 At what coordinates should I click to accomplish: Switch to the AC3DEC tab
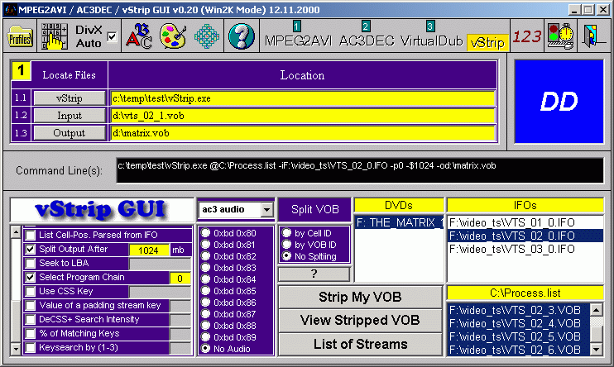tap(367, 41)
